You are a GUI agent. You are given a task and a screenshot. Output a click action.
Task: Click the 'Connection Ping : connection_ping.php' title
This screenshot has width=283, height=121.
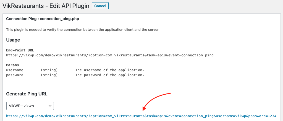(x=43, y=19)
